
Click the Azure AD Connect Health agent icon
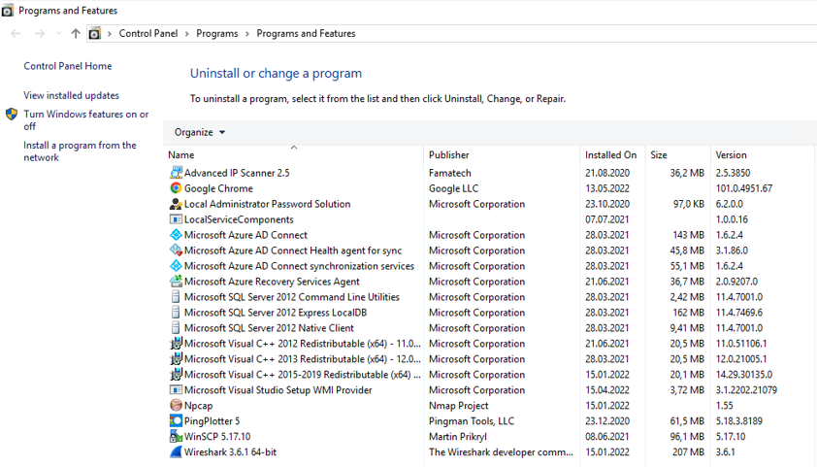click(177, 250)
